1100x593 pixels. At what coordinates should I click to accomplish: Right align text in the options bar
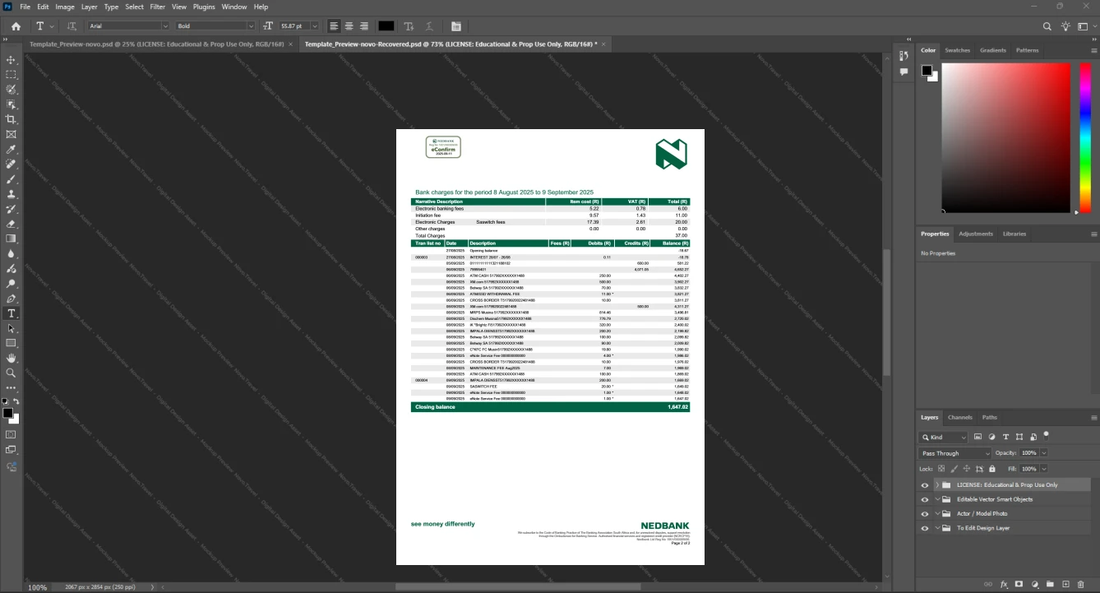pos(364,26)
